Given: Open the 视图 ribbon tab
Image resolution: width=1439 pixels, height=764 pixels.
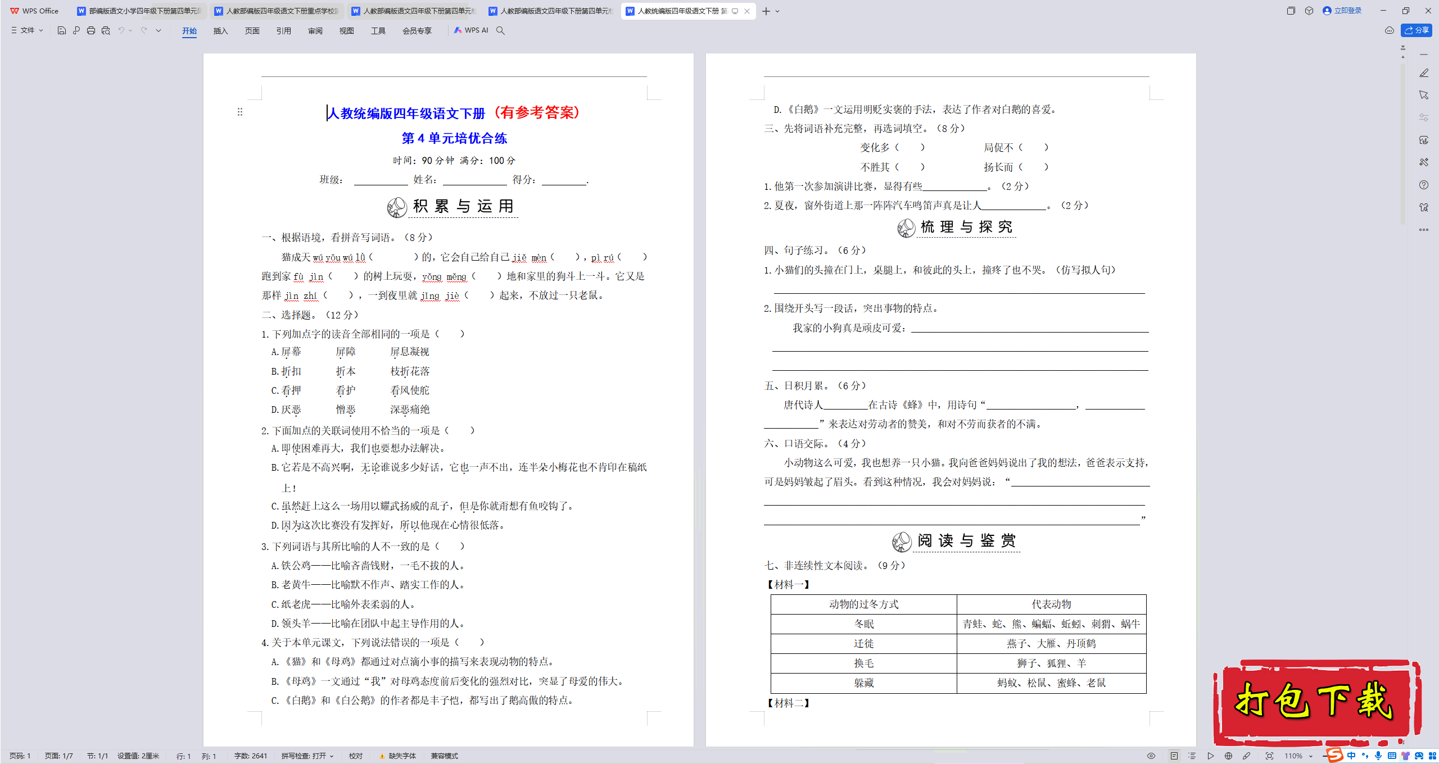Looking at the screenshot, I should click(347, 31).
